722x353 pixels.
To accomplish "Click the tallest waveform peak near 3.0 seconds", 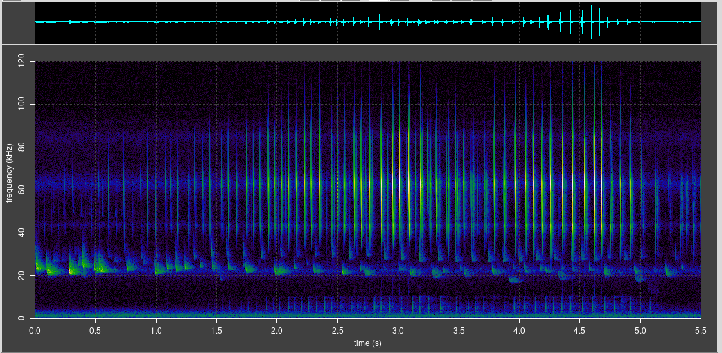I will [x=398, y=22].
